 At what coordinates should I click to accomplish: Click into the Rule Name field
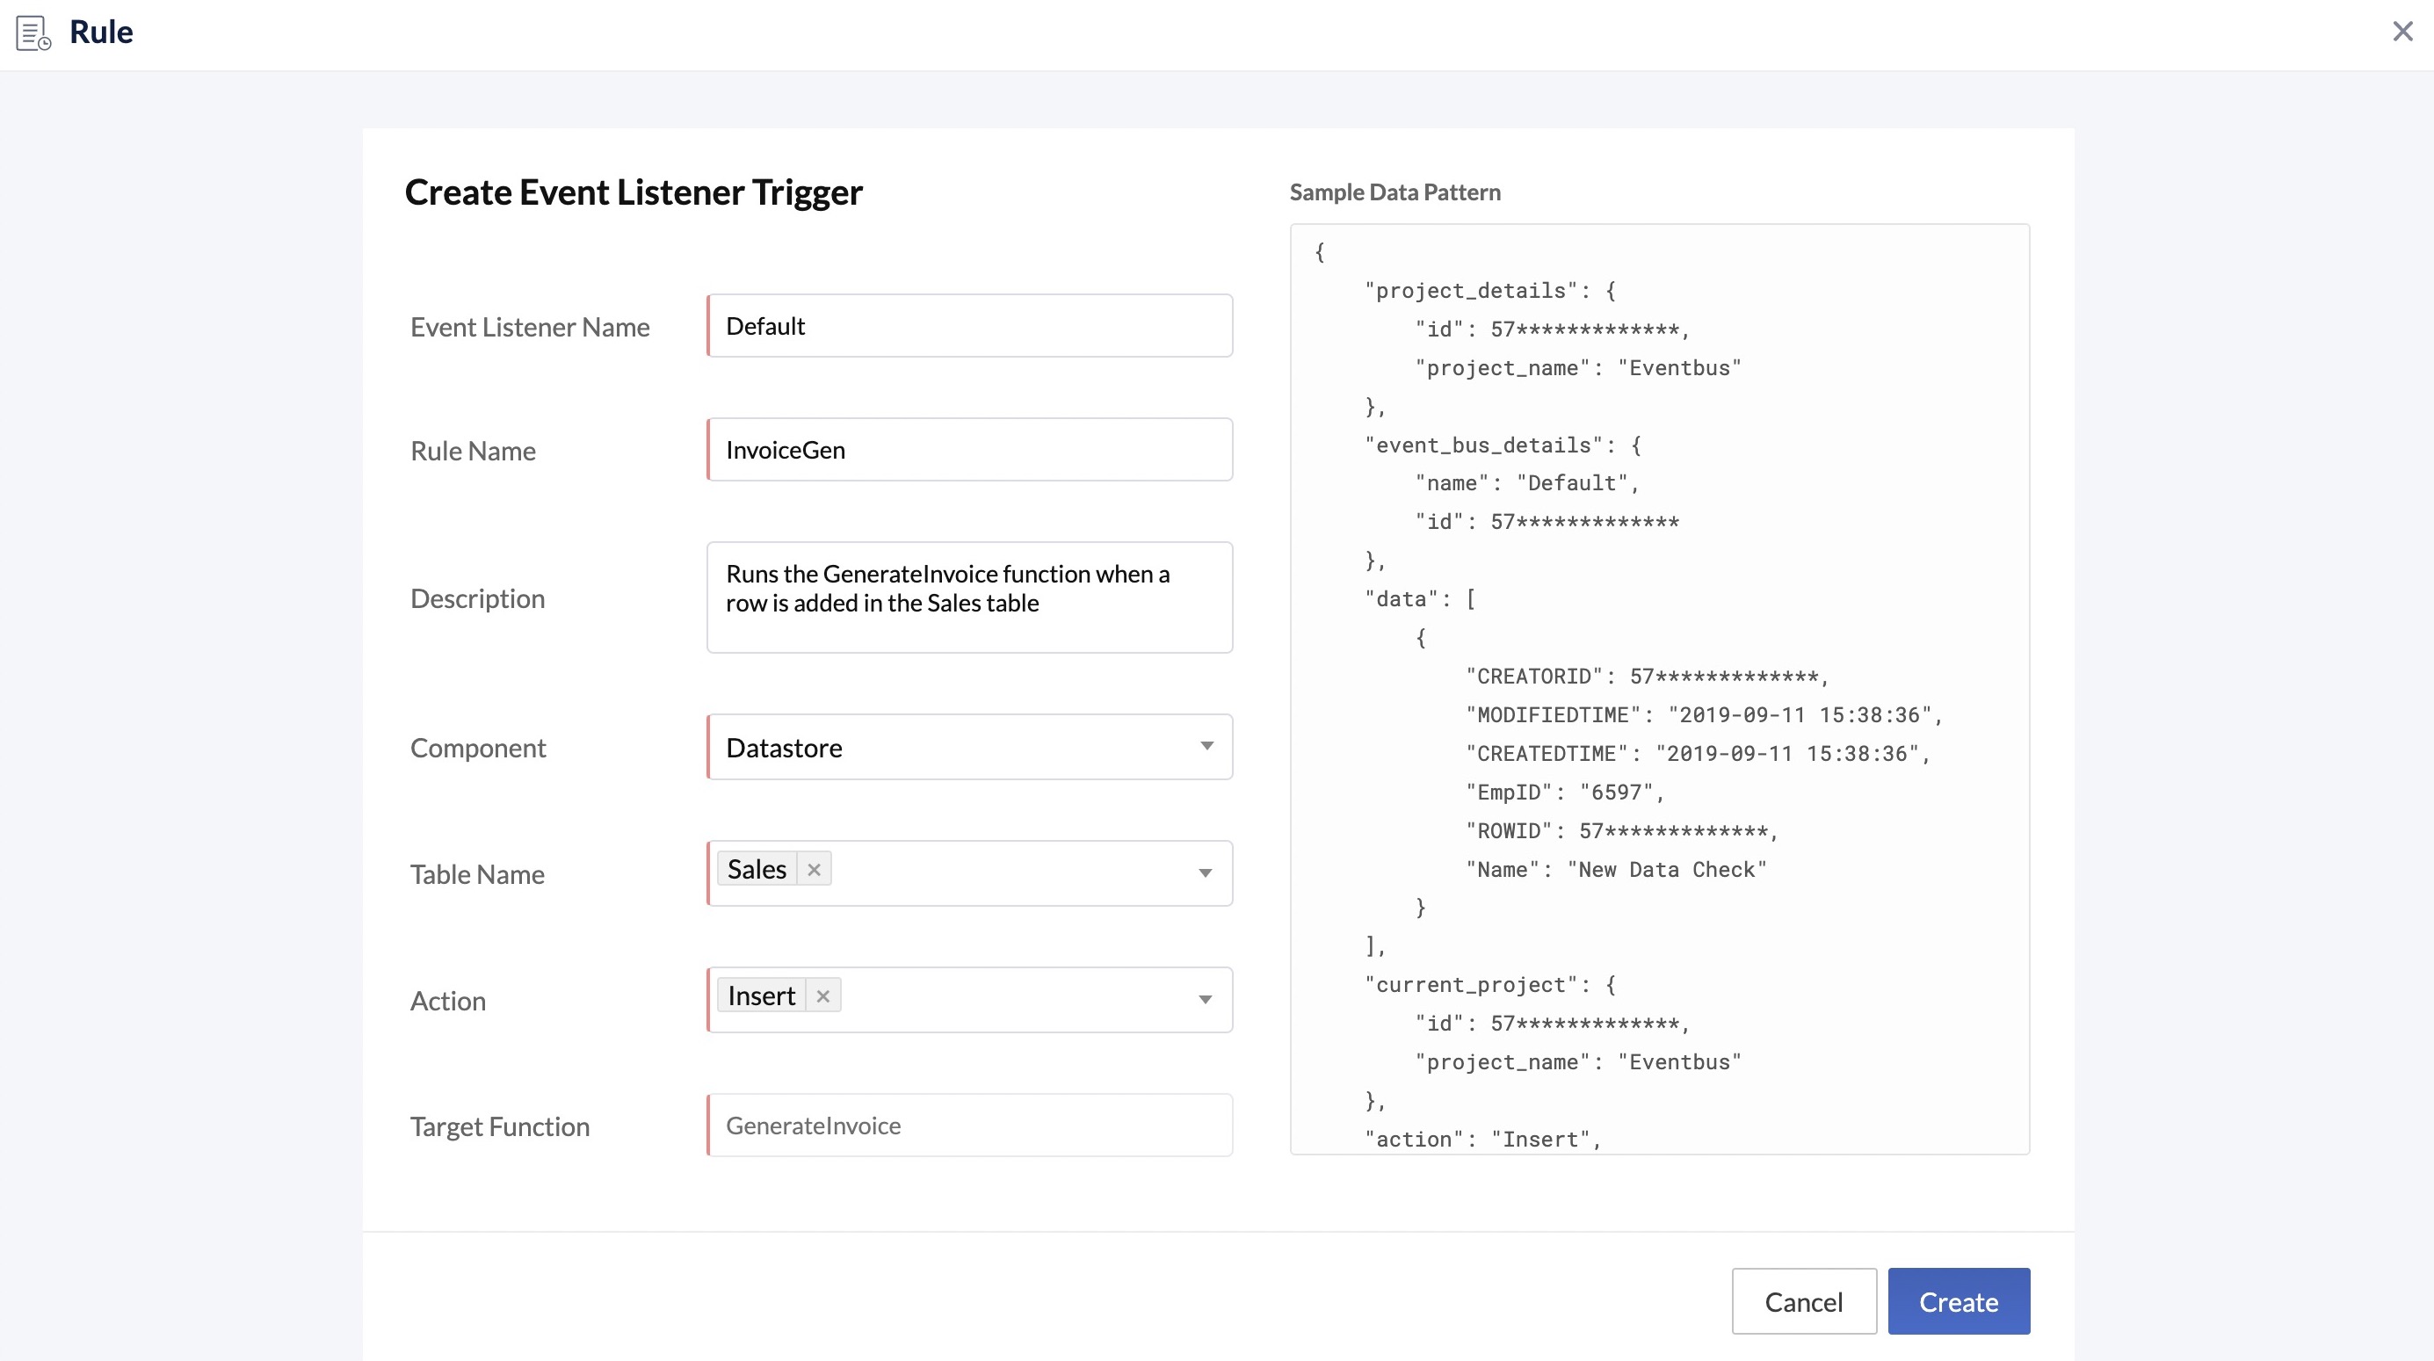pos(968,450)
